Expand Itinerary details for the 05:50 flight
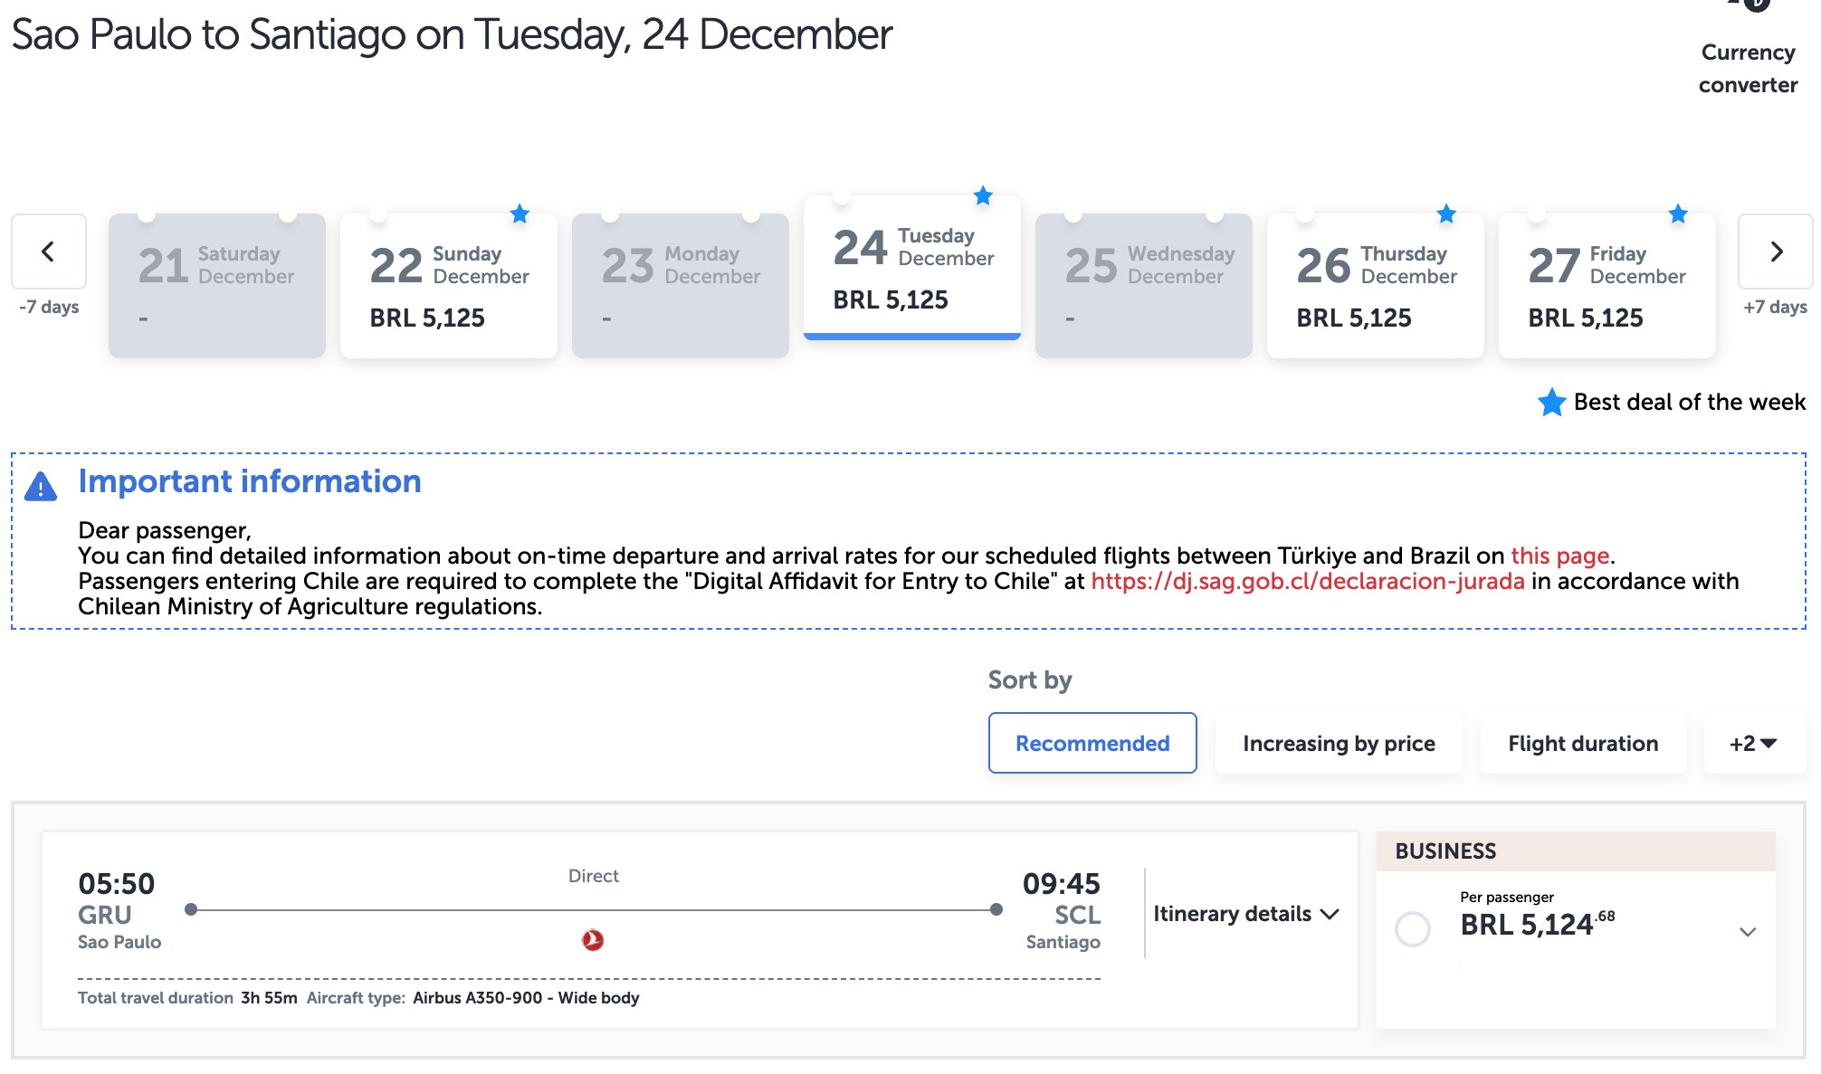This screenshot has width=1821, height=1074. click(x=1244, y=914)
